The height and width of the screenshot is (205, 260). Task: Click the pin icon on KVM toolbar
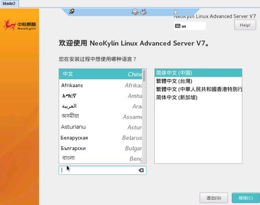[72, 11]
